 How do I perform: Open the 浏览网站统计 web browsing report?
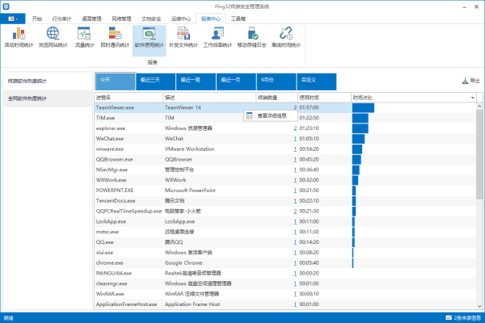coord(53,37)
